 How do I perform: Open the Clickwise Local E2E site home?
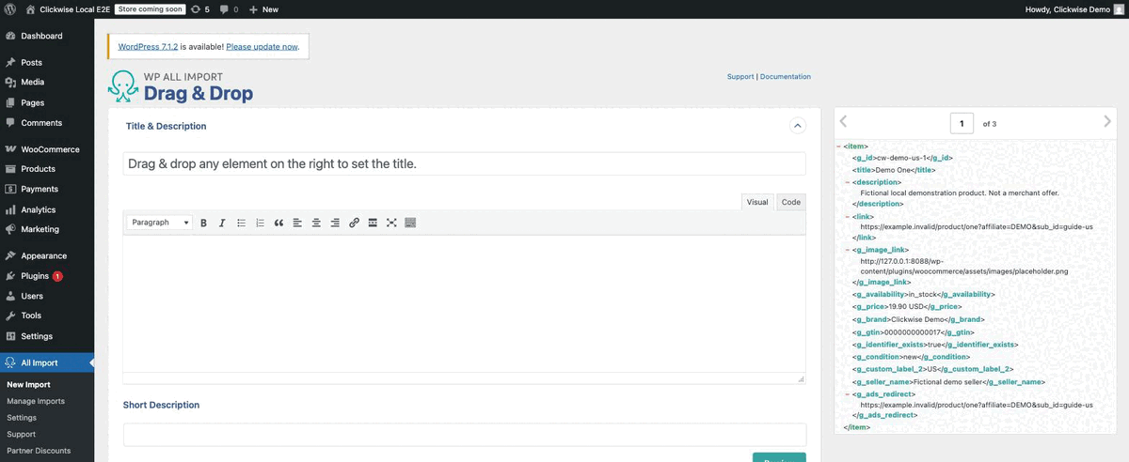(x=69, y=8)
